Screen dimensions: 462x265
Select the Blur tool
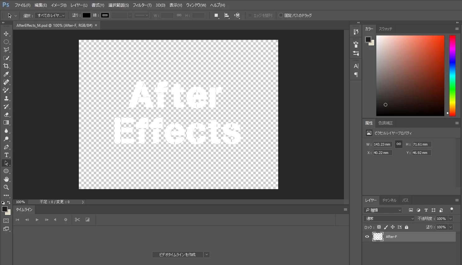click(6, 131)
